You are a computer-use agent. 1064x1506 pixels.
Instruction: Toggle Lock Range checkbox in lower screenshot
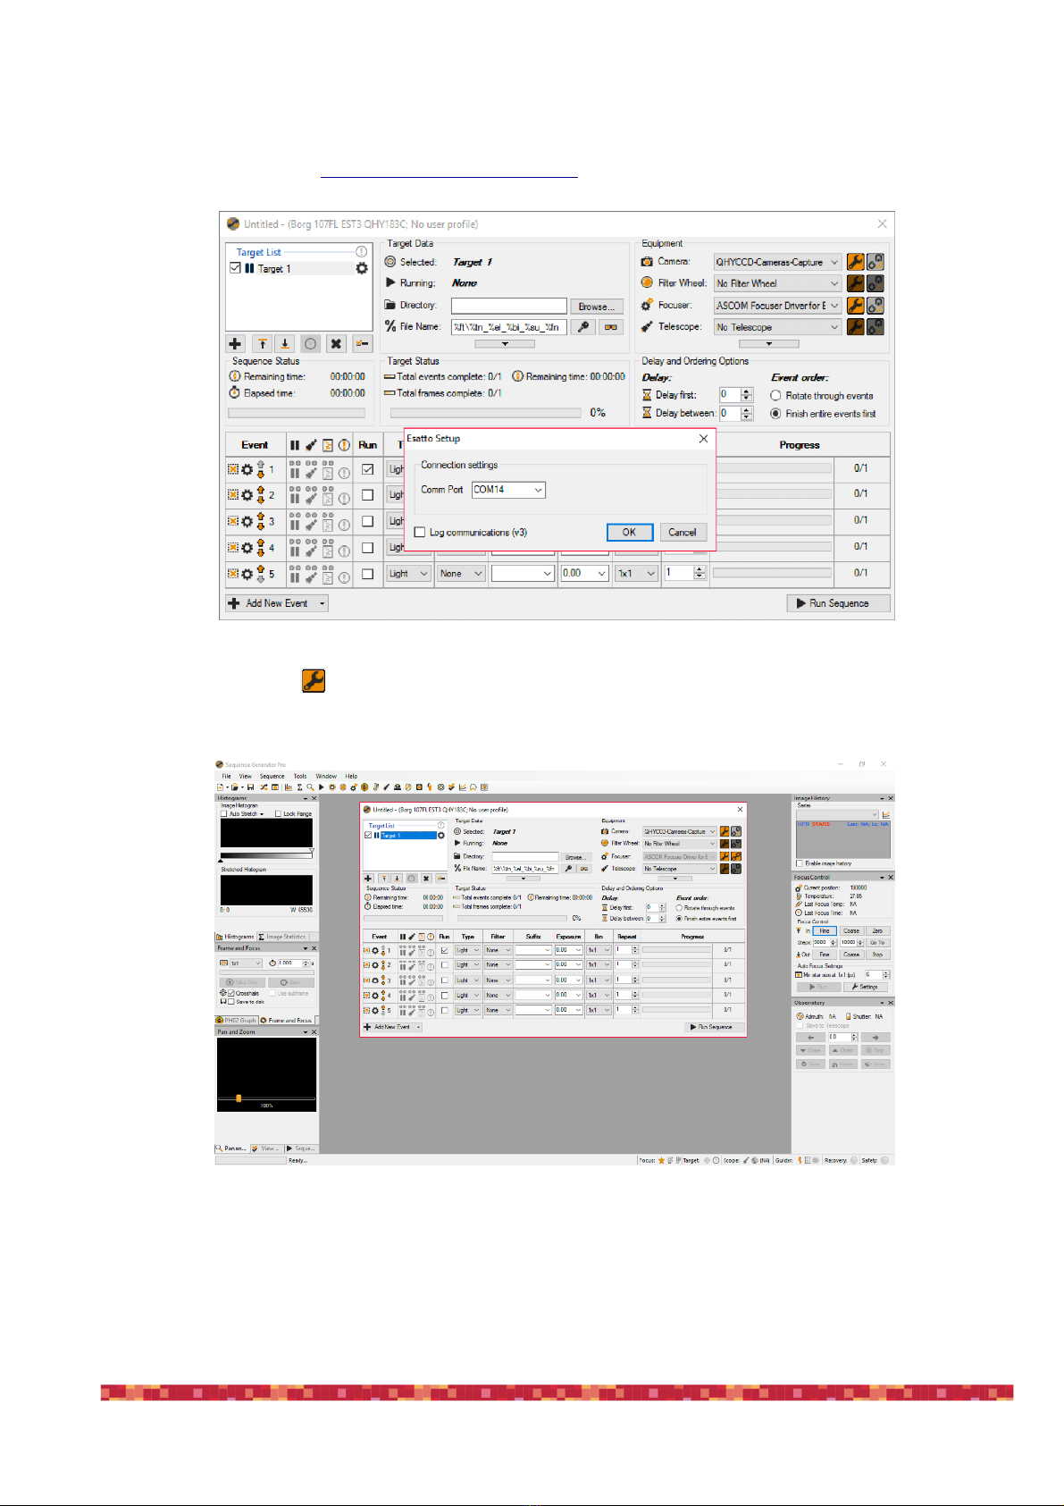click(x=278, y=813)
